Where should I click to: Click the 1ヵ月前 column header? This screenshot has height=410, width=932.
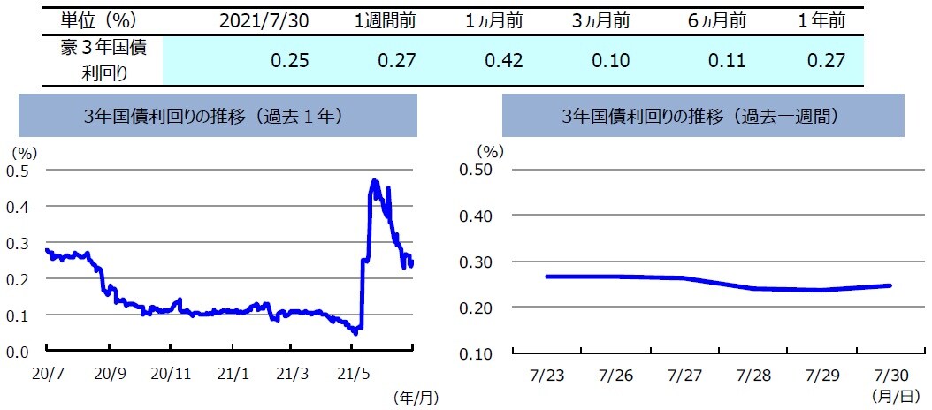[x=498, y=21]
